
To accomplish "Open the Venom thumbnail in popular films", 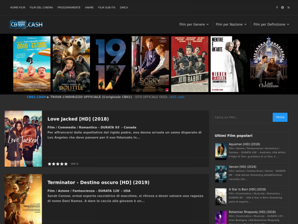I will coord(221,174).
